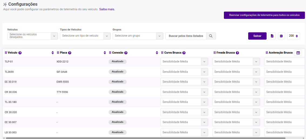Show help for the Conexão column
The width and height of the screenshot is (306, 139).
[126, 53]
